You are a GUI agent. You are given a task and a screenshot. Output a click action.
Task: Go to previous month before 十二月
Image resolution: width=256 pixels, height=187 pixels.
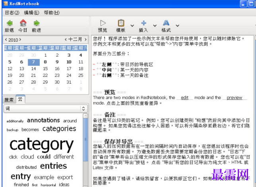click(66, 39)
